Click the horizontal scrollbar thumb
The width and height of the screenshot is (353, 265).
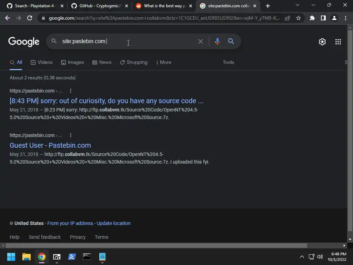tap(156, 245)
